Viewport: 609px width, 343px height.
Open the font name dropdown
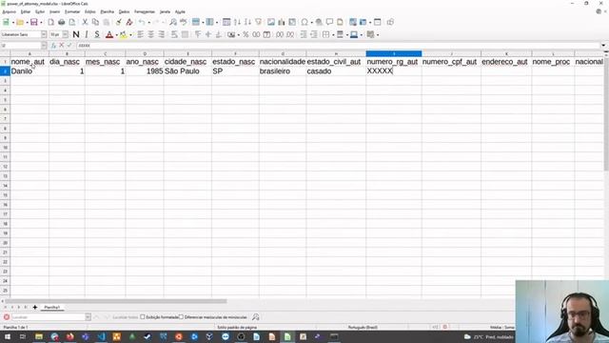[x=44, y=34]
